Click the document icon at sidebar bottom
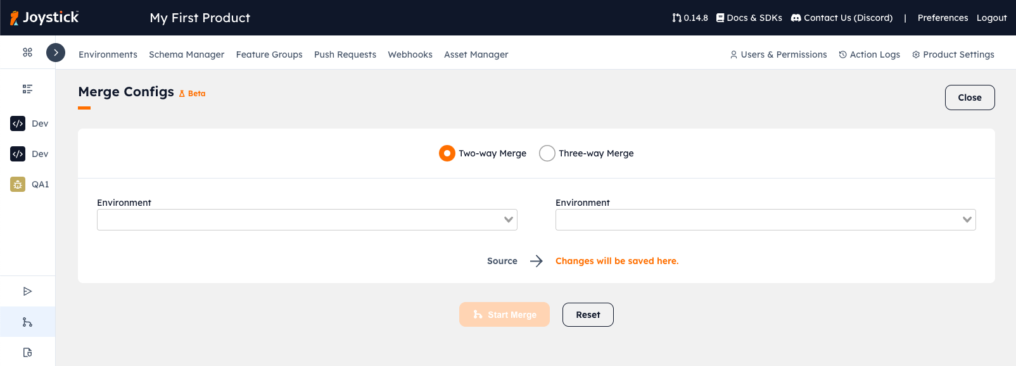Image resolution: width=1016 pixels, height=366 pixels. click(x=27, y=353)
